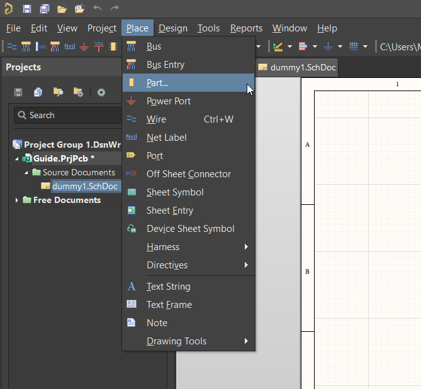
Task: Click the open folder icon in title bar
Action: point(62,9)
